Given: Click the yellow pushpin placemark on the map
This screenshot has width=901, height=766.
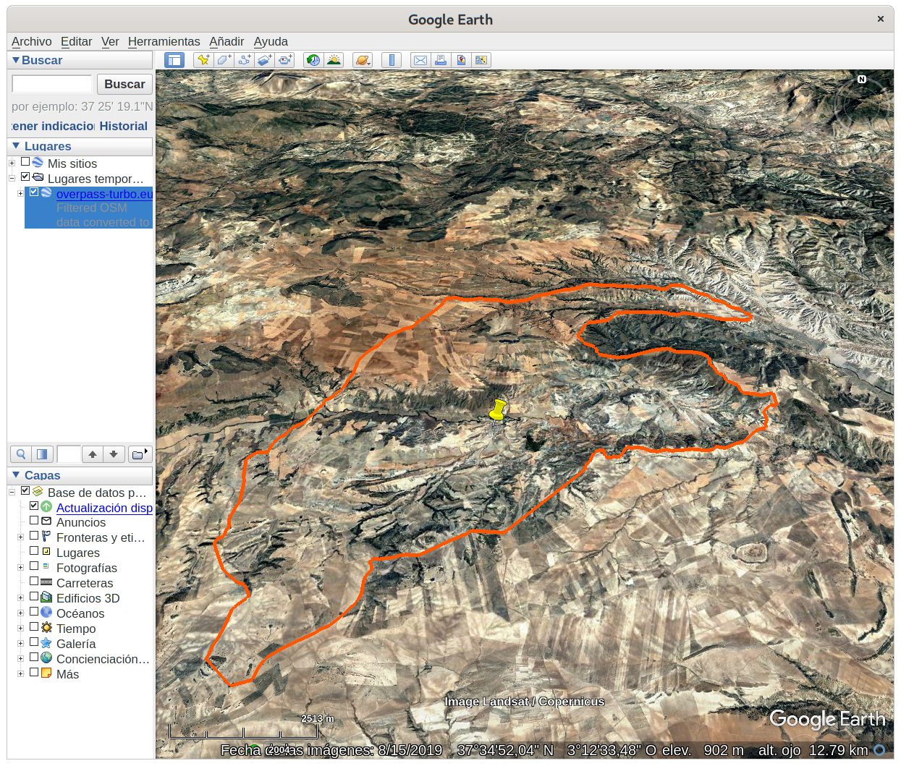Looking at the screenshot, I should click(x=497, y=410).
